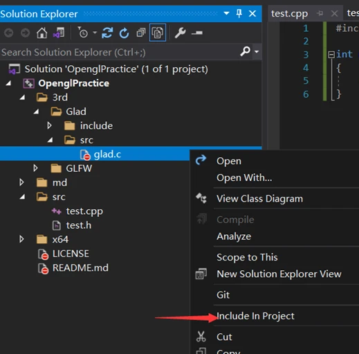Click the Refresh icon in Solution Explorer toolbar
The image size is (359, 354).
click(124, 33)
